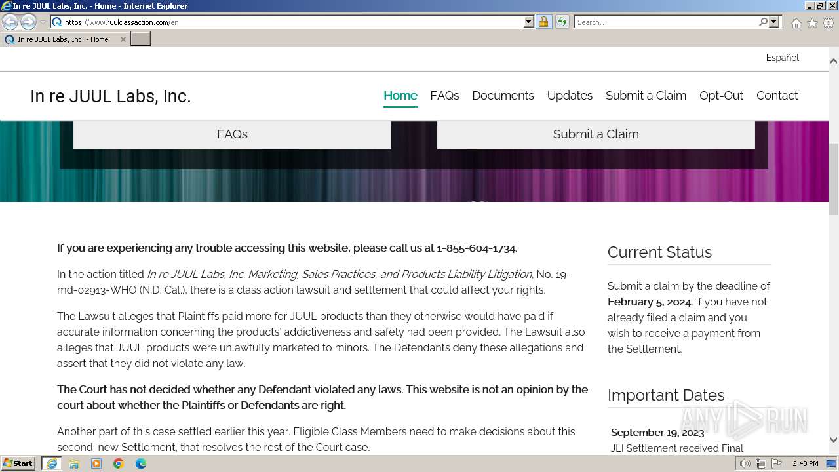
Task: Click the September 19, 2023 date entry
Action: [657, 433]
